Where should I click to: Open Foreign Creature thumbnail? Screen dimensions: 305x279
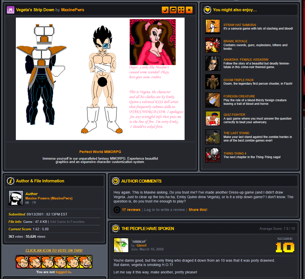pos(213,100)
